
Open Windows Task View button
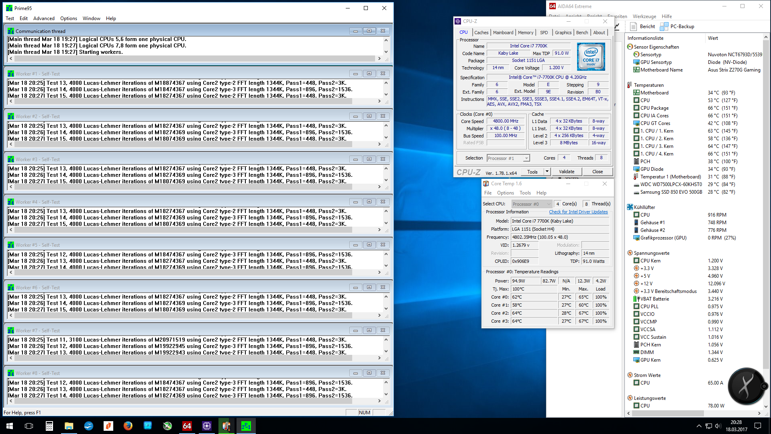click(29, 426)
